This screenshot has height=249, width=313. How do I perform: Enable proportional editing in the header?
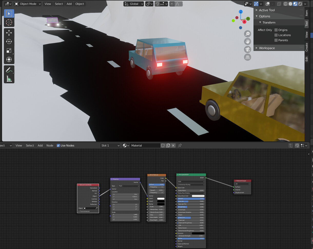pos(171,4)
